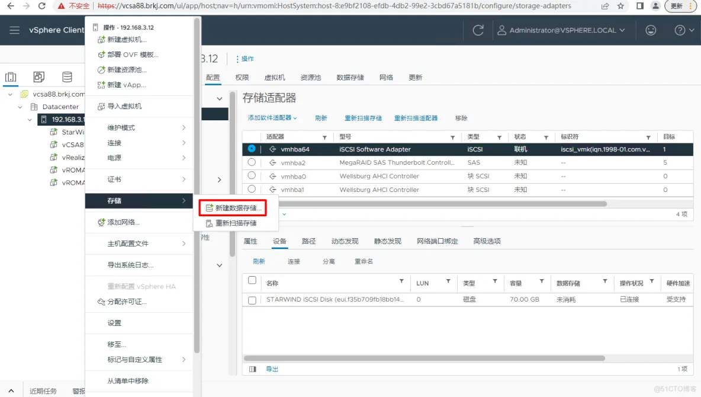The height and width of the screenshot is (397, 701).
Task: Switch to Hosts and Clusters inventory icon
Action: [x=11, y=77]
